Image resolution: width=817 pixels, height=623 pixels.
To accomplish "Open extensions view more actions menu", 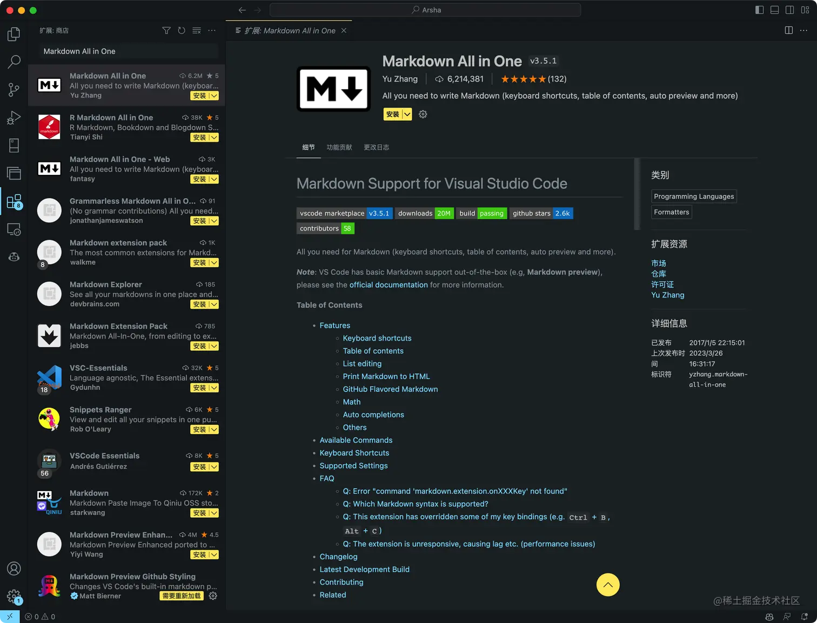I will (x=212, y=31).
